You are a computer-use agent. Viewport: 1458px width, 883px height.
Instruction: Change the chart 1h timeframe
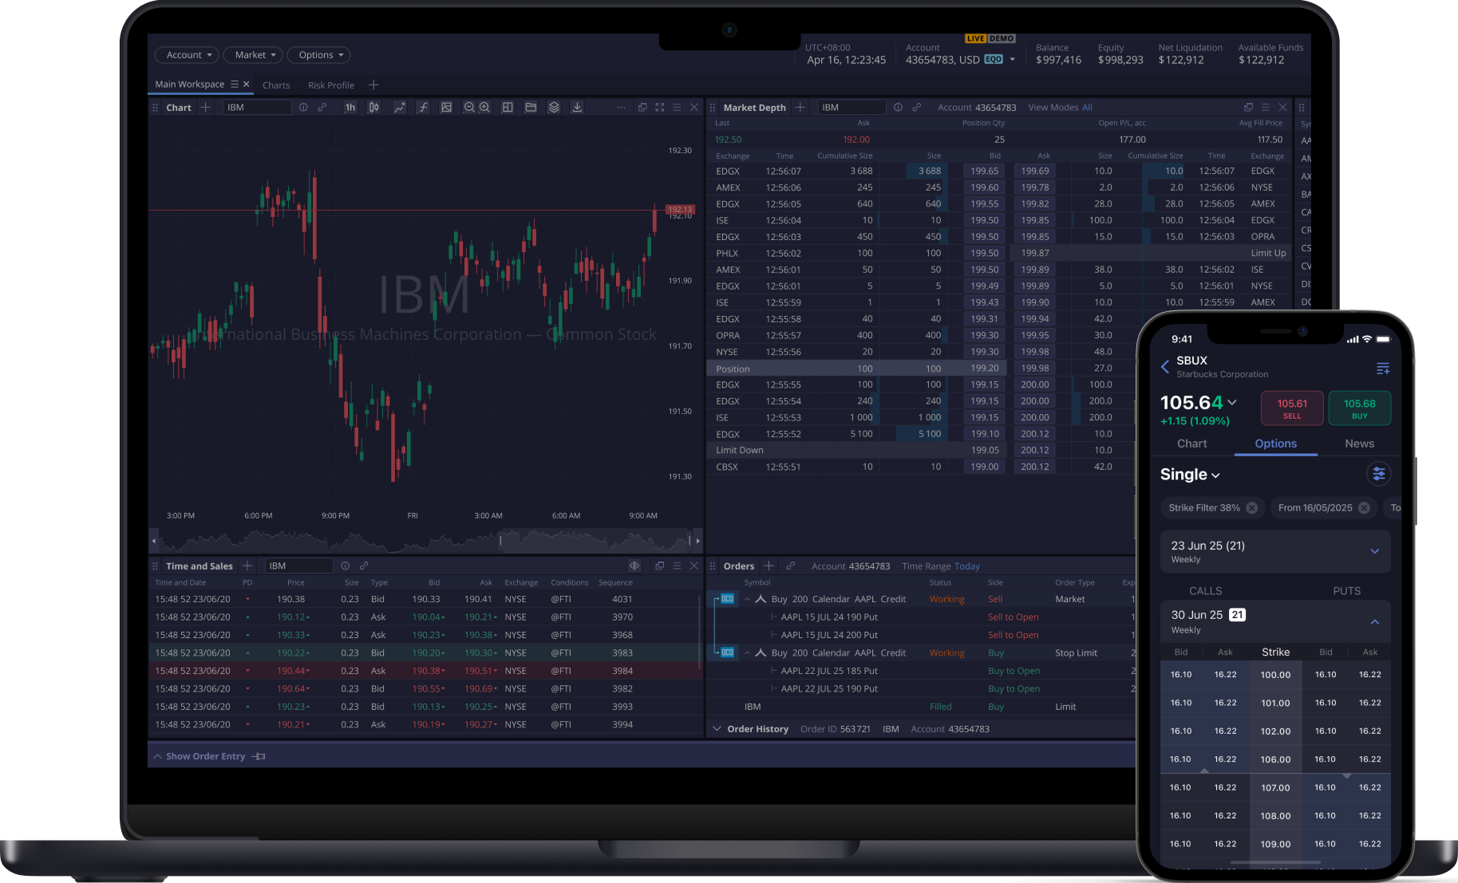click(x=350, y=107)
